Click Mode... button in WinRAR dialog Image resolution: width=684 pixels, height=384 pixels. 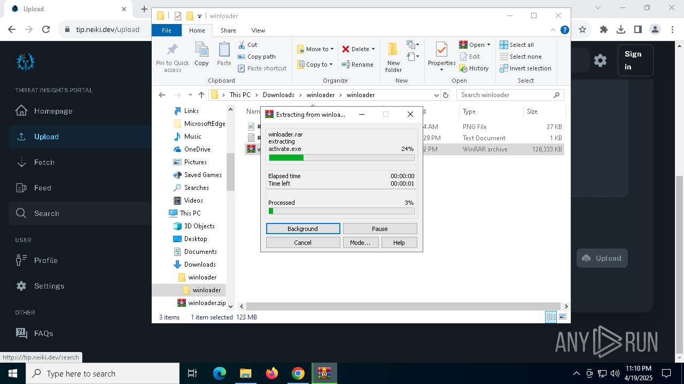point(360,242)
